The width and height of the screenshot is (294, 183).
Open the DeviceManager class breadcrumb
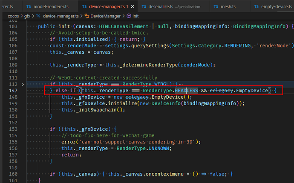pyautogui.click(x=105, y=16)
